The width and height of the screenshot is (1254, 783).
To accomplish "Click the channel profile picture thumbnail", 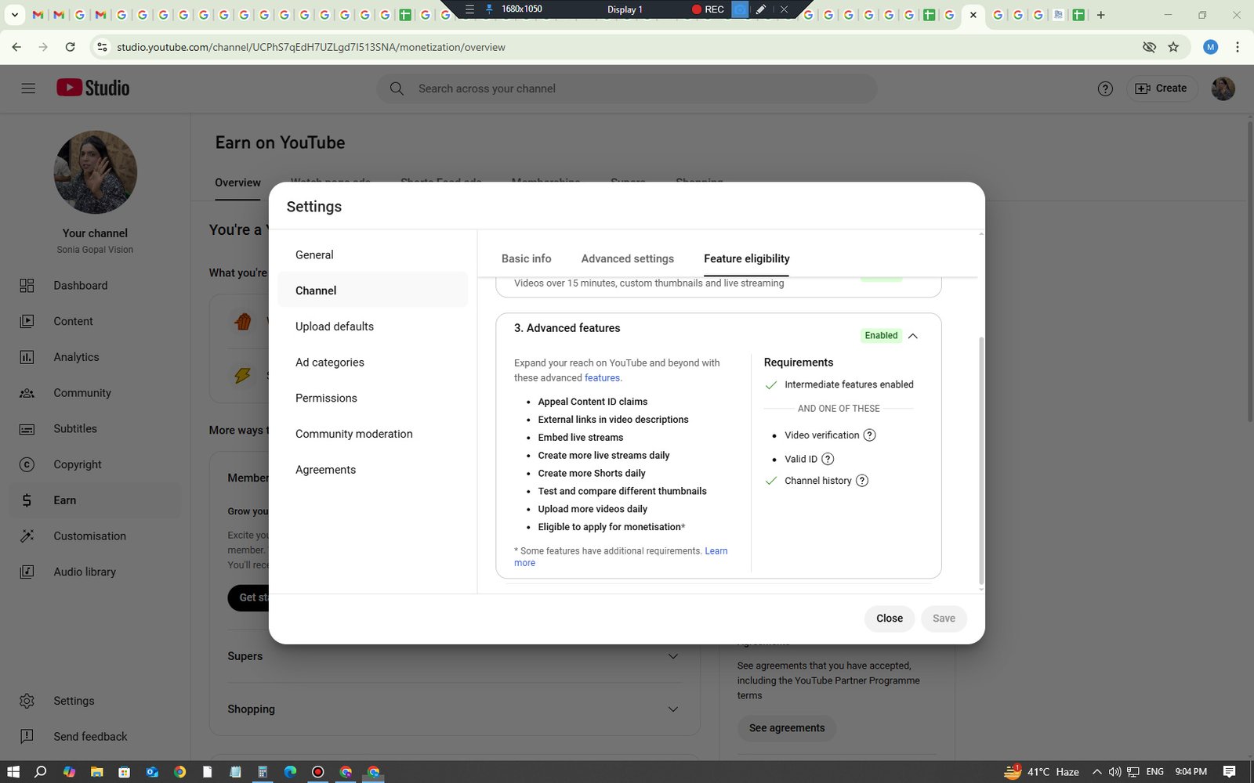I will click(x=95, y=172).
